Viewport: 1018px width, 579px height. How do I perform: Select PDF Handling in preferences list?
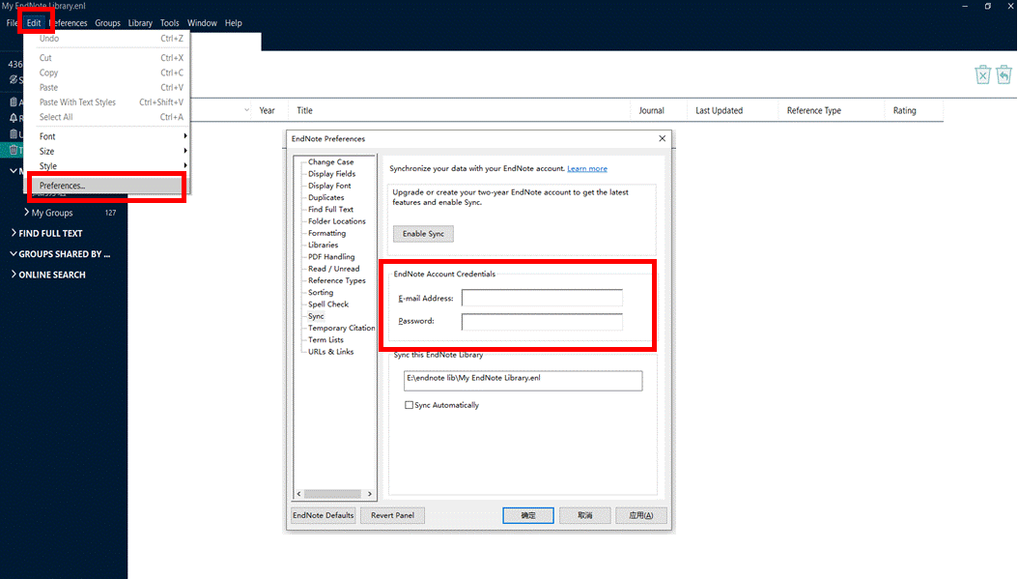pos(331,257)
